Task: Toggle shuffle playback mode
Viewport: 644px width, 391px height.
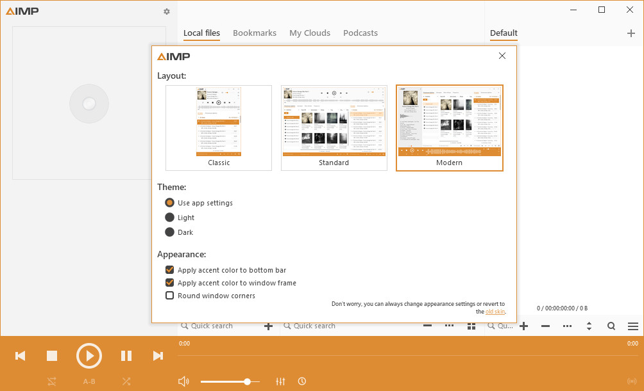Action: pos(126,381)
